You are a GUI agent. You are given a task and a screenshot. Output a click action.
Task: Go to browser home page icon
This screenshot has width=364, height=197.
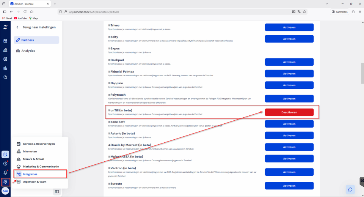pyautogui.click(x=32, y=12)
